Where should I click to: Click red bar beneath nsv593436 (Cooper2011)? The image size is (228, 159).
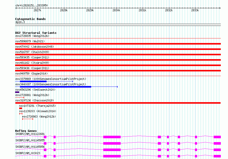(x=118, y=71)
